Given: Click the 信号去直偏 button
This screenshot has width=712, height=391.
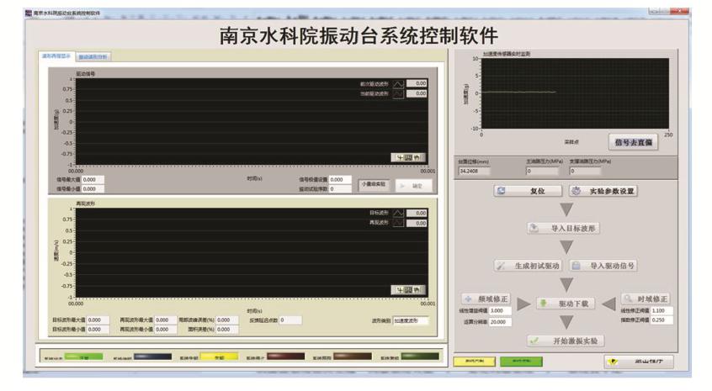Looking at the screenshot, I should click(x=633, y=142).
